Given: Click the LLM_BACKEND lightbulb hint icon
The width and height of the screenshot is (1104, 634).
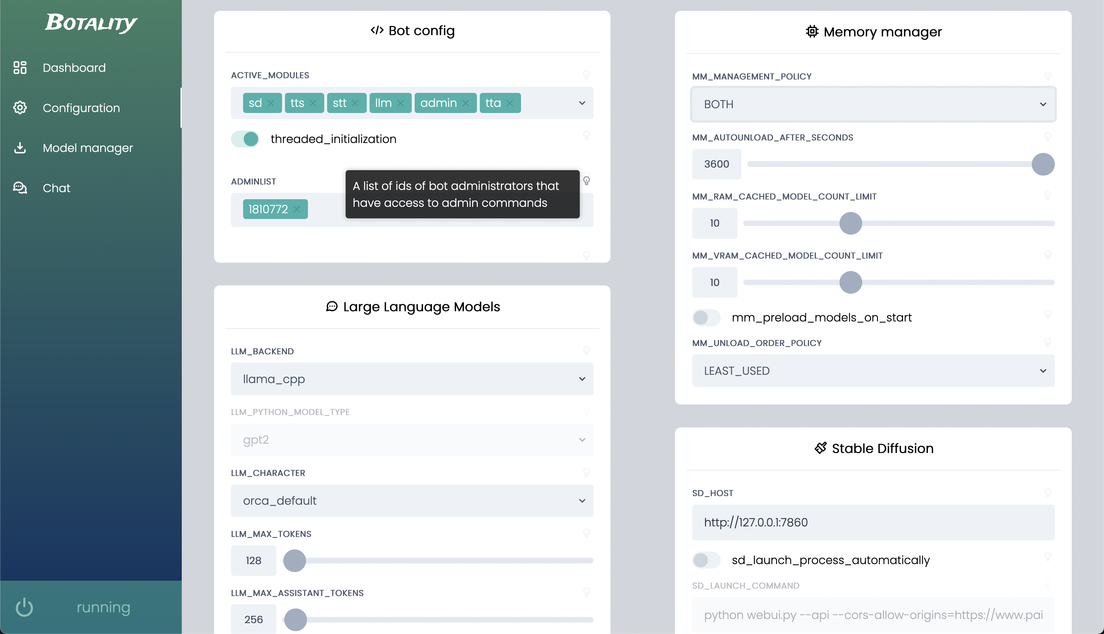Looking at the screenshot, I should tap(586, 351).
